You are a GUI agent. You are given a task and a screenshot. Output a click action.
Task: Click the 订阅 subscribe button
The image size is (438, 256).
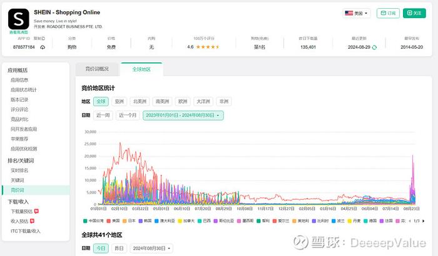[x=388, y=13]
